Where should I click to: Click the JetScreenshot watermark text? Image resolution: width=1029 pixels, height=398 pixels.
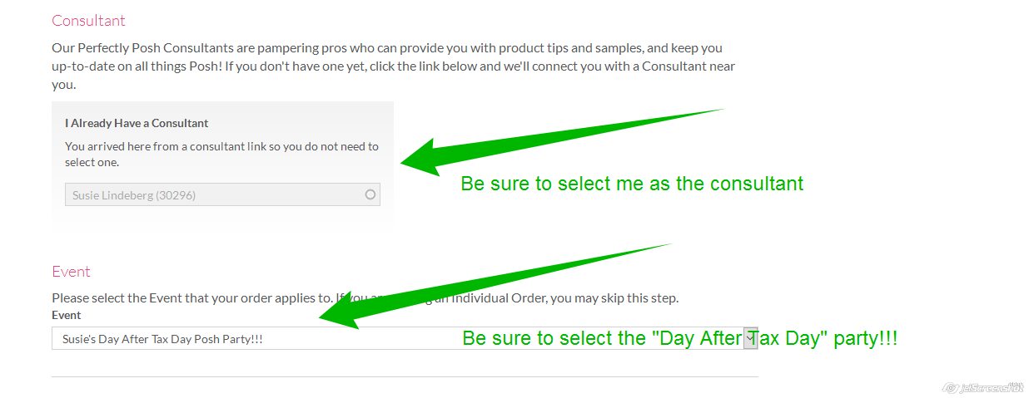point(990,388)
